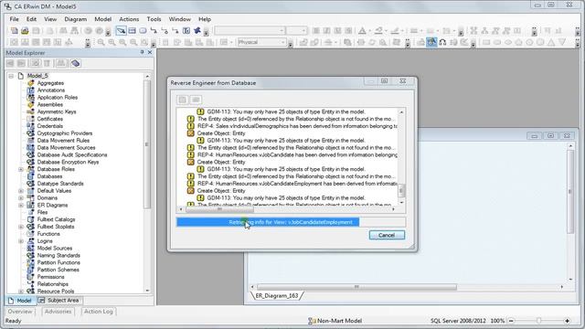The image size is (585, 329).
Task: Select the Naming Standards tree item
Action: point(58,256)
